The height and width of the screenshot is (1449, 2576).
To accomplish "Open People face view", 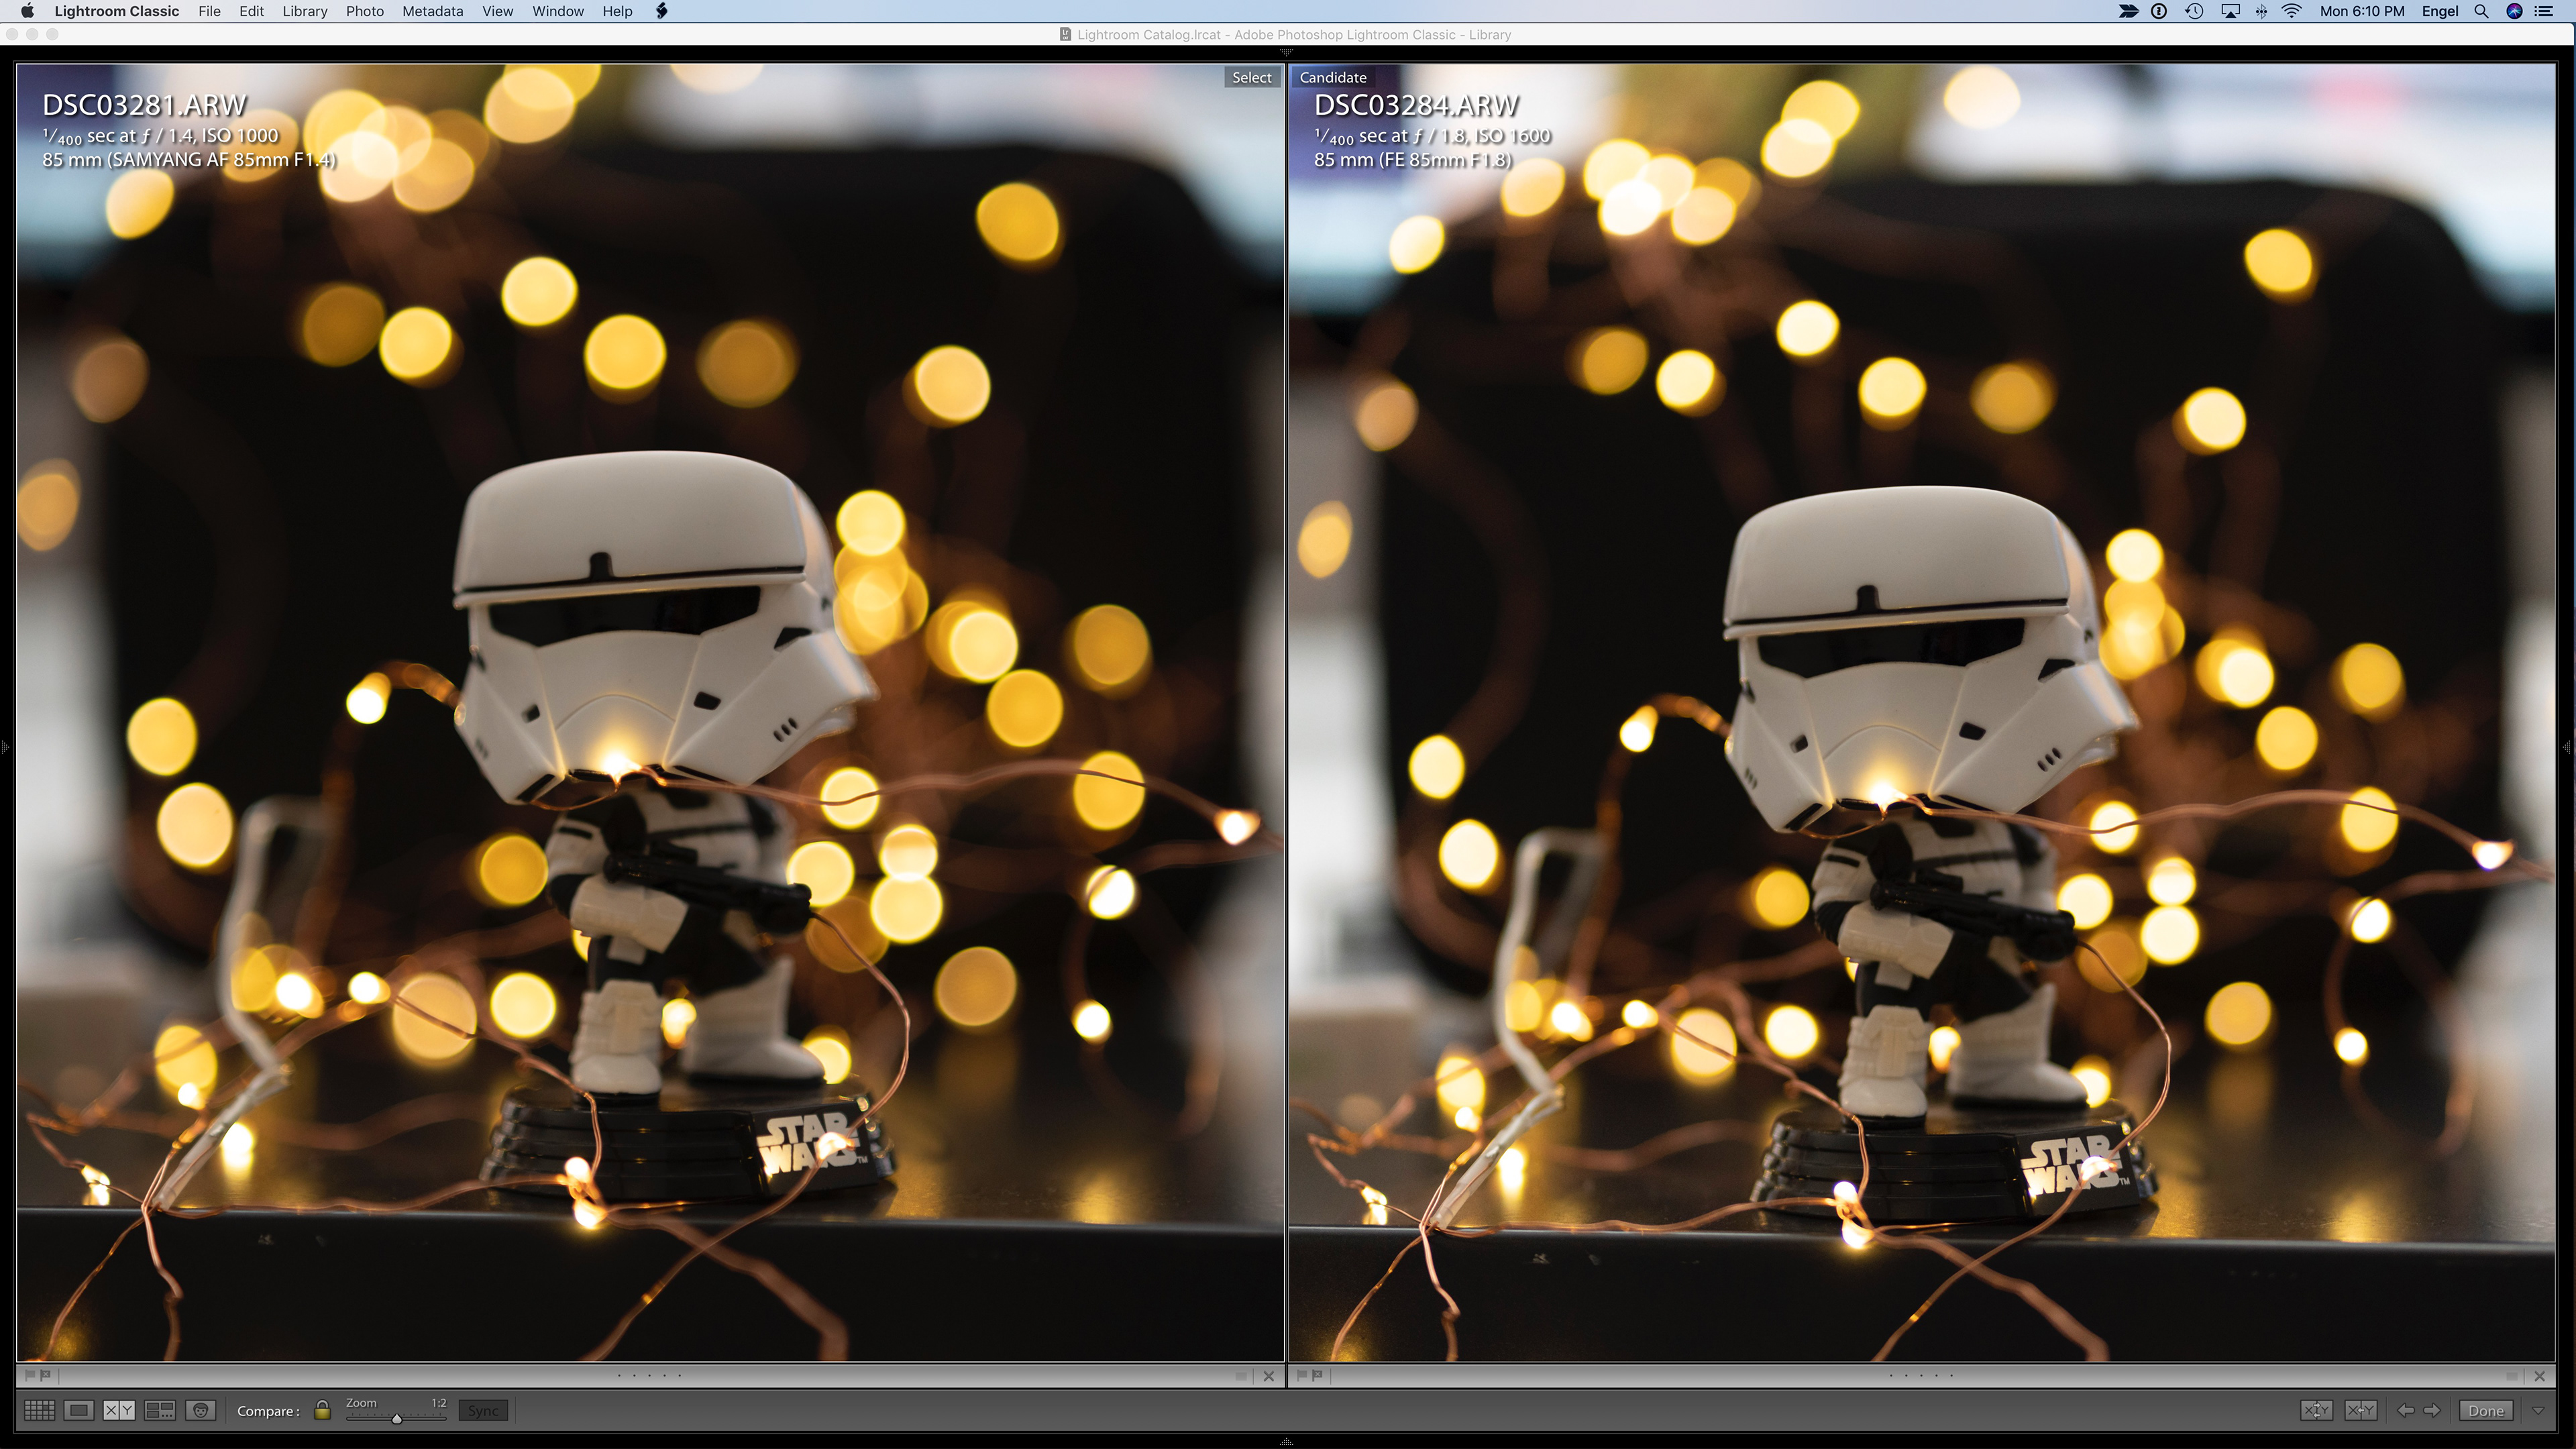I will tap(201, 1410).
